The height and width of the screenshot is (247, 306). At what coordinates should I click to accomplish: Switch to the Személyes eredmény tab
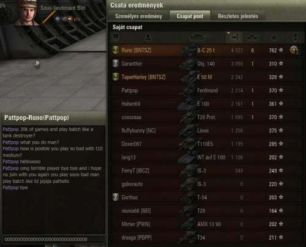[138, 17]
